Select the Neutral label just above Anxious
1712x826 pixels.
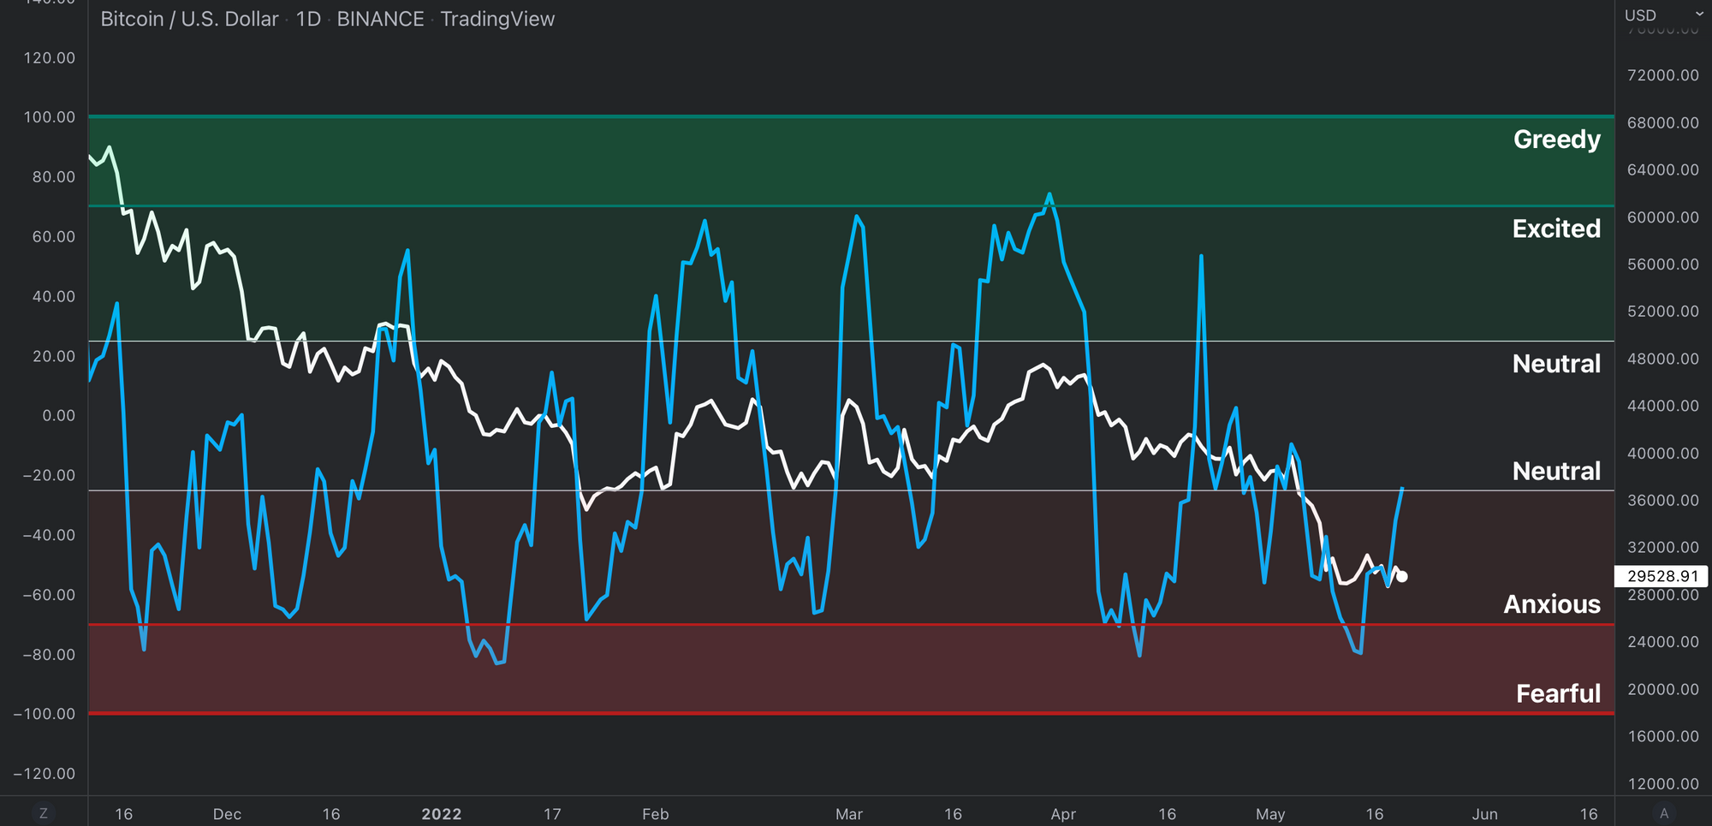1556,471
